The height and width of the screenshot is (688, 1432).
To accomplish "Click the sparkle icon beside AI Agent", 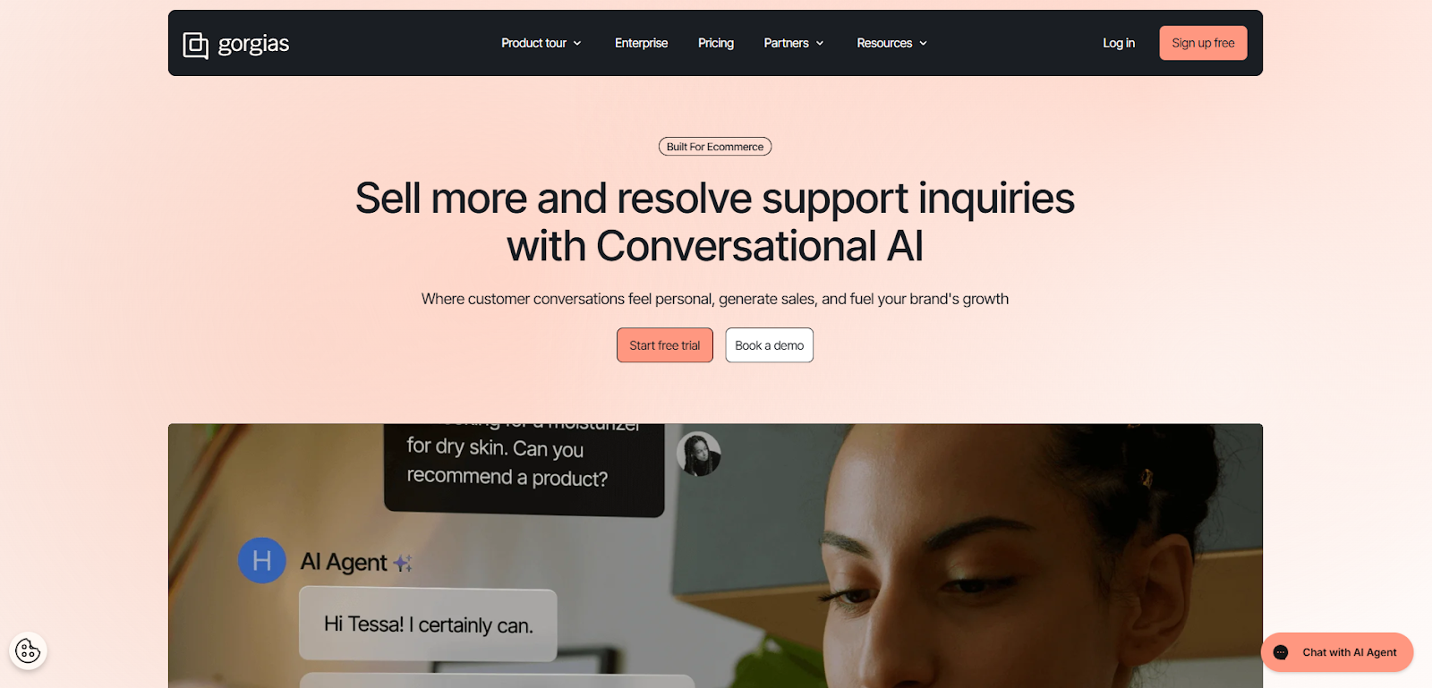I will click(403, 563).
